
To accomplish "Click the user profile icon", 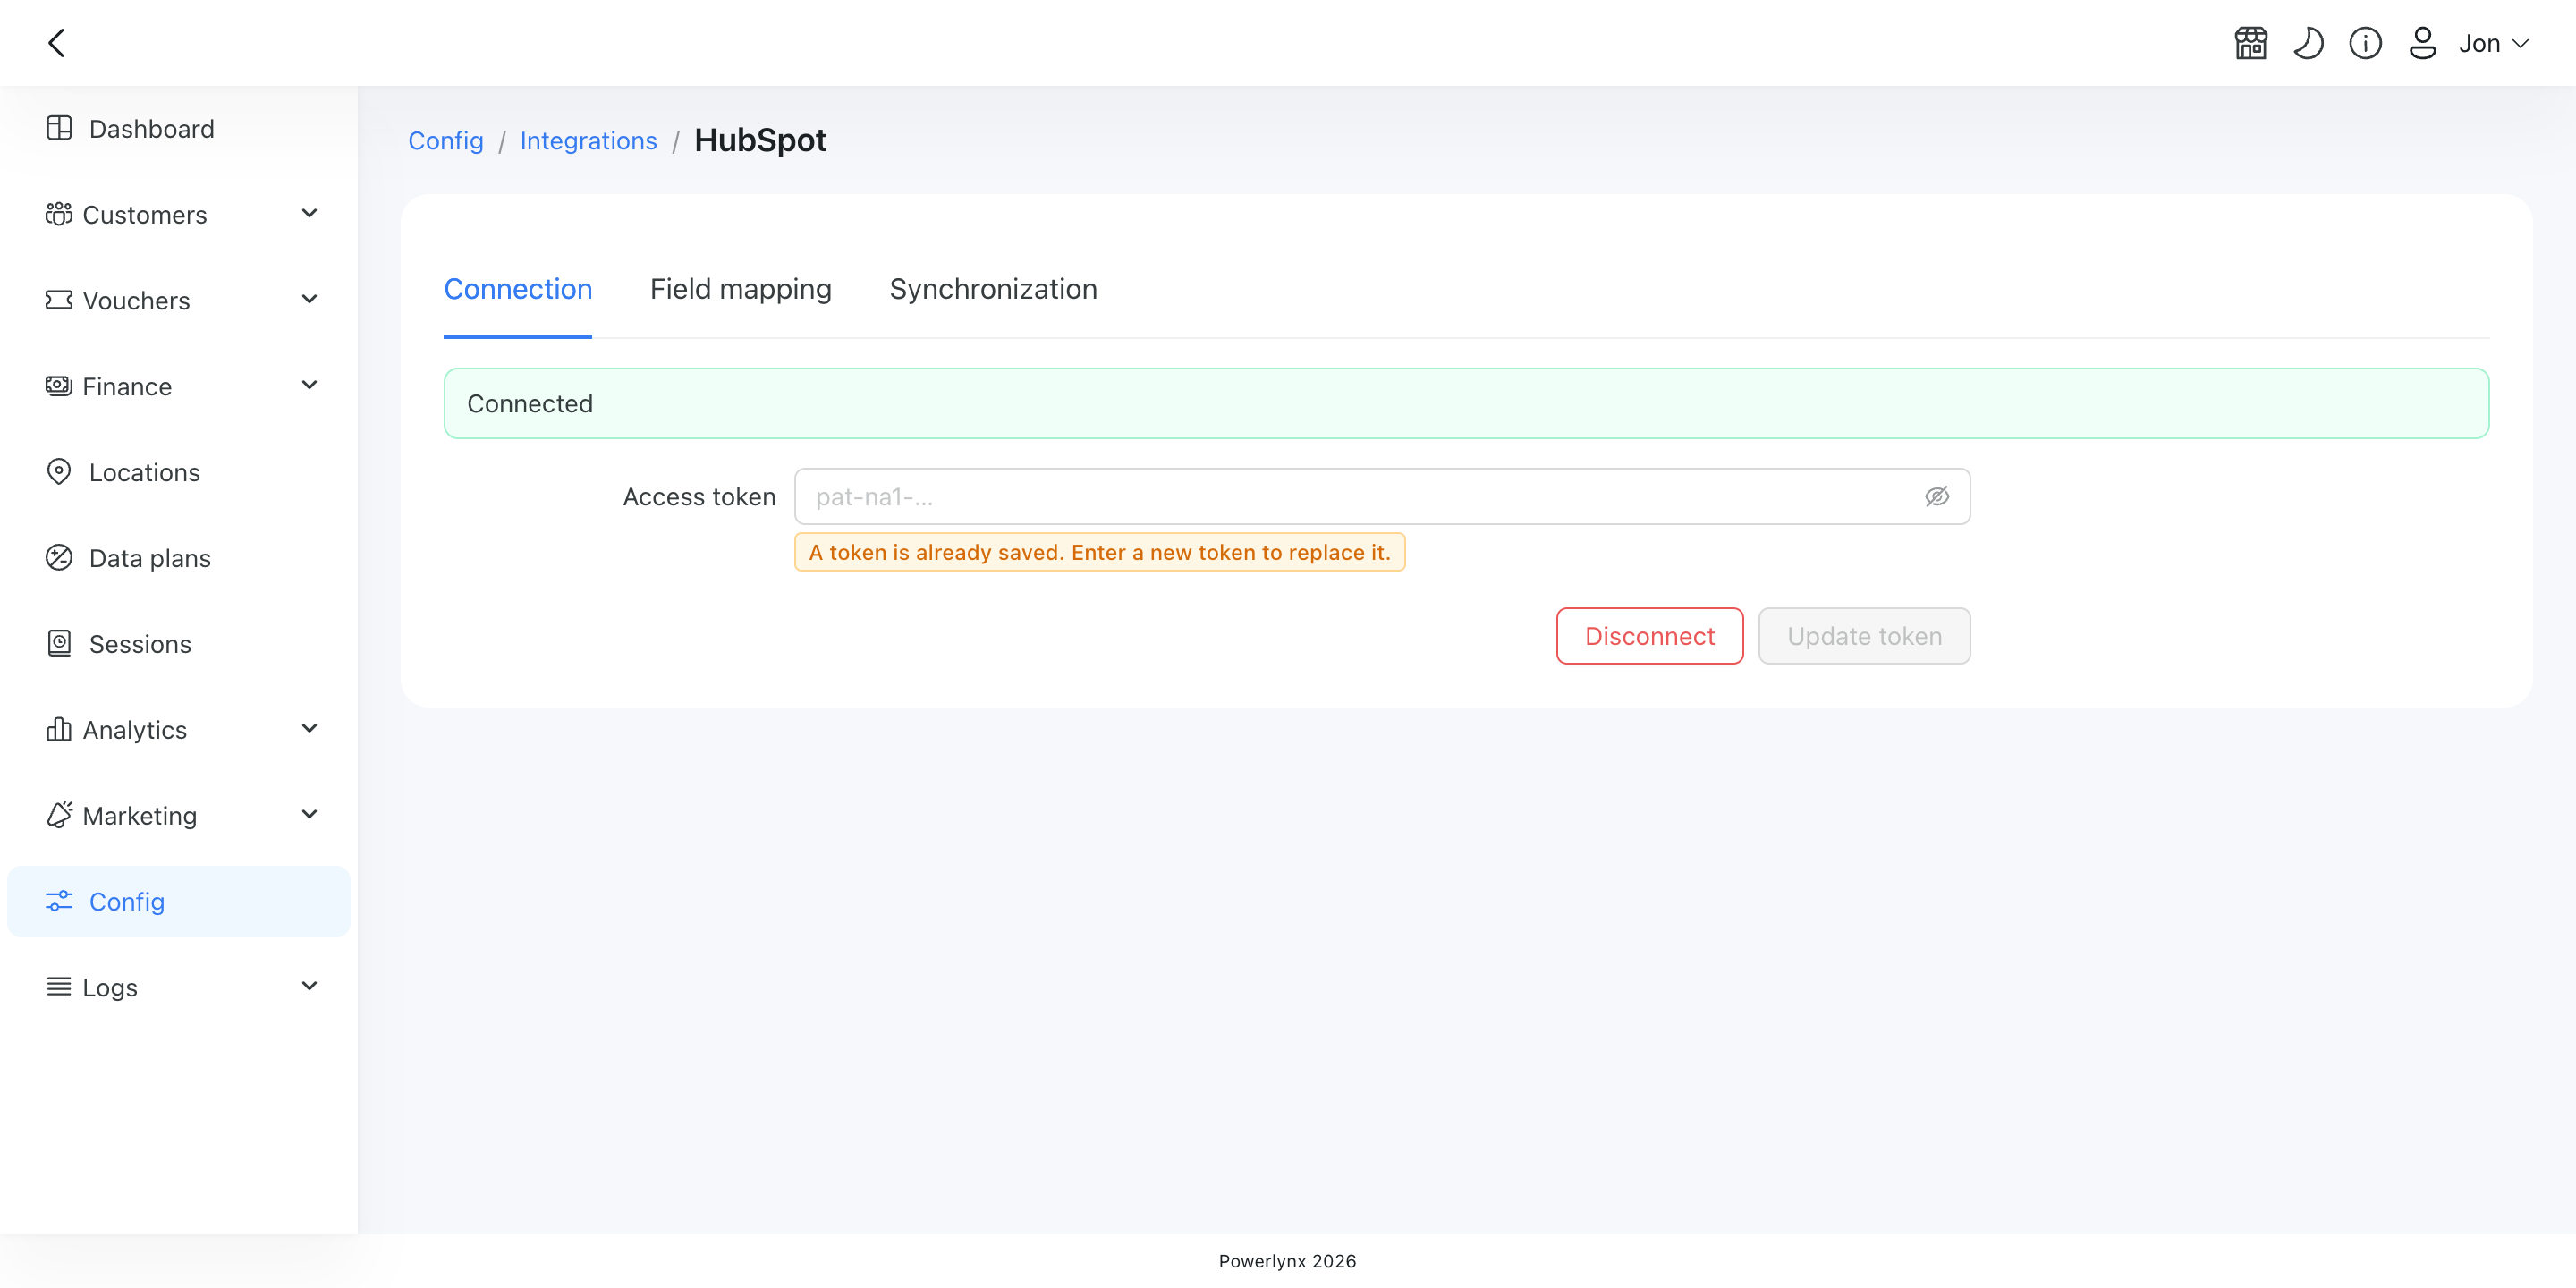I will pyautogui.click(x=2422, y=43).
